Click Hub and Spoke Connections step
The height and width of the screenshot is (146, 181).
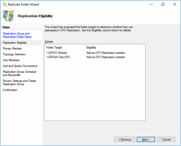coord(20,66)
